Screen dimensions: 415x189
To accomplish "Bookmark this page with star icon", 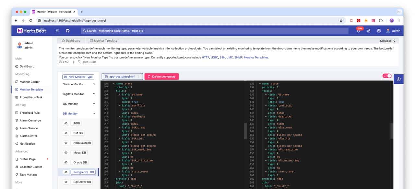I will (341, 20).
